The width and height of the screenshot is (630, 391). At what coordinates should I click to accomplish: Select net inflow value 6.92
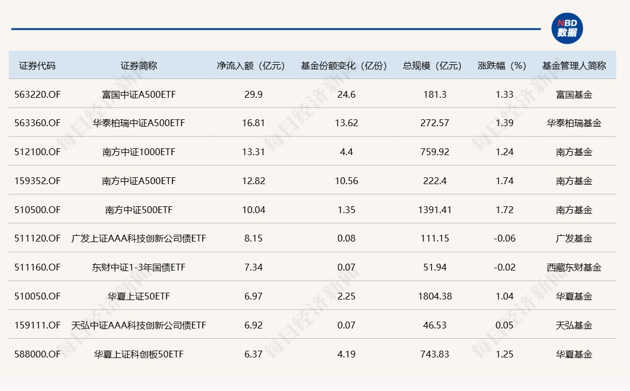253,325
